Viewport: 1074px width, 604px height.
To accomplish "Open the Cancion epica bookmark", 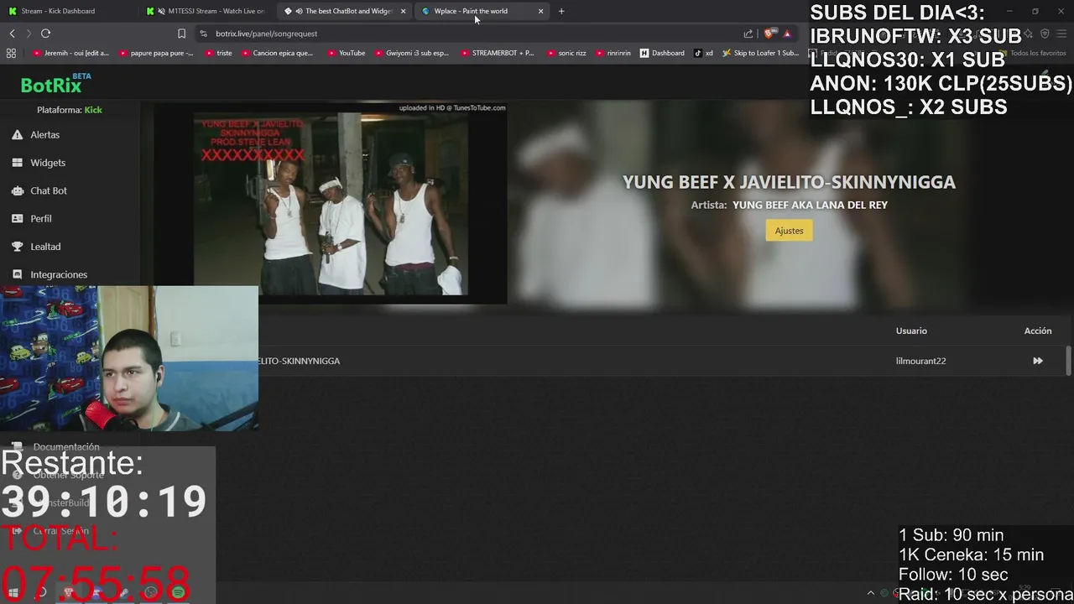I will click(278, 53).
